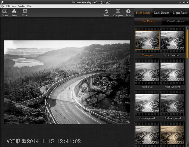Select the Overexposed preset thumbnail
The height and width of the screenshot is (147, 189).
(147, 104)
